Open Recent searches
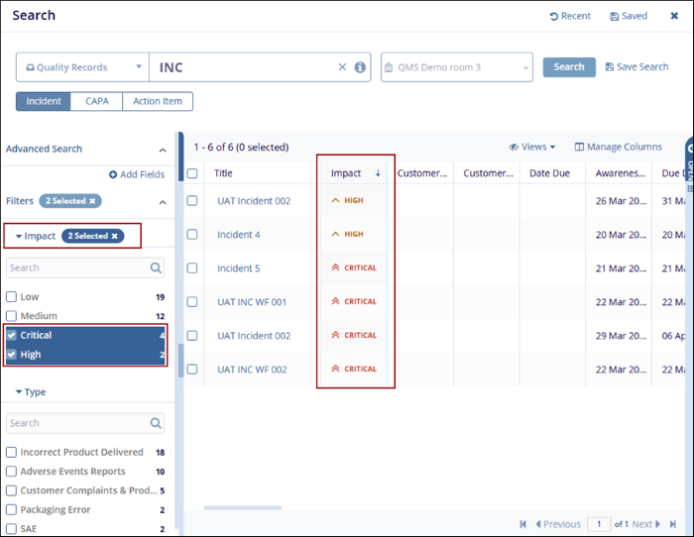This screenshot has width=694, height=537. (570, 16)
